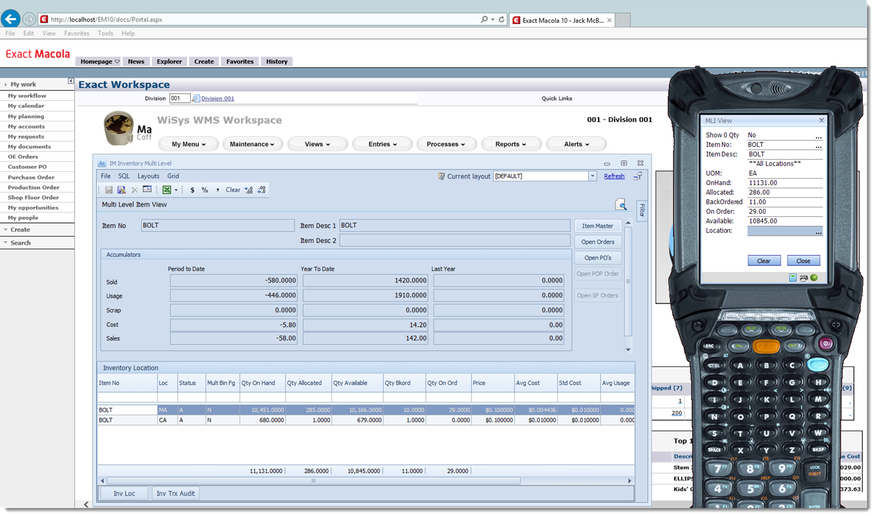
Task: Open the Grid menu
Action: 173,176
